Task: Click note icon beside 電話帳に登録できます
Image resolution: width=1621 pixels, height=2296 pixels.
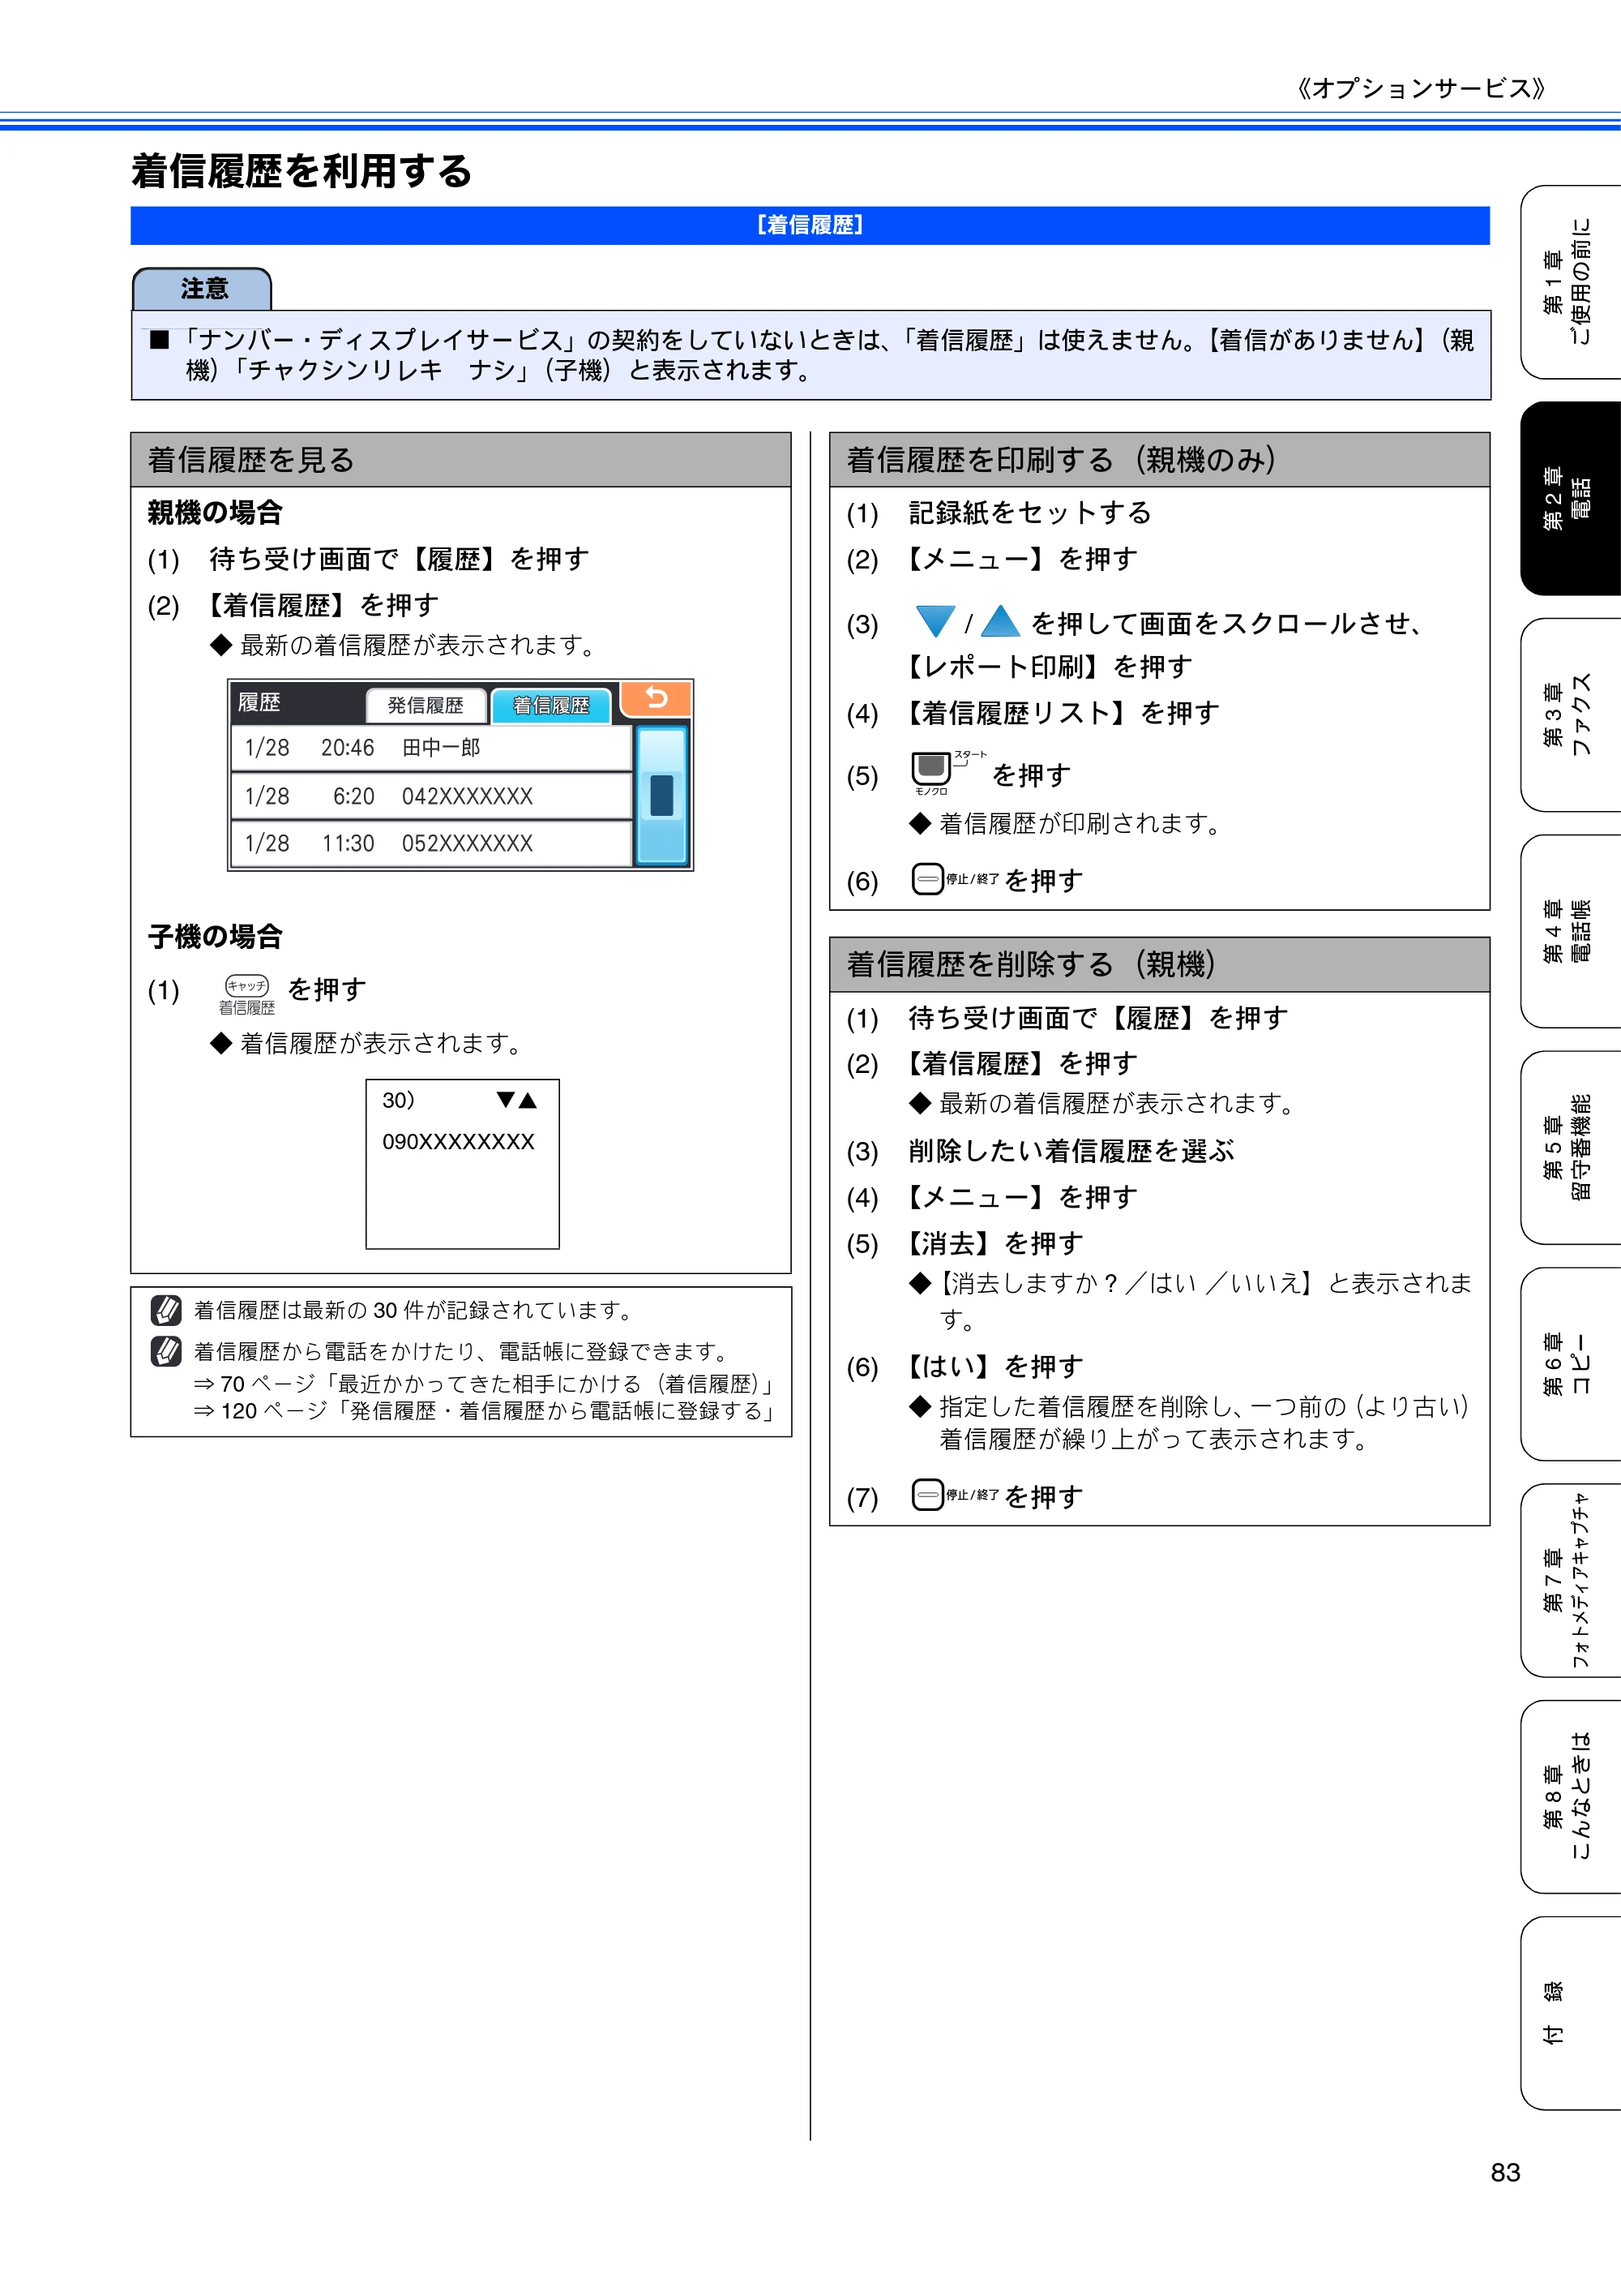Action: 166,1351
